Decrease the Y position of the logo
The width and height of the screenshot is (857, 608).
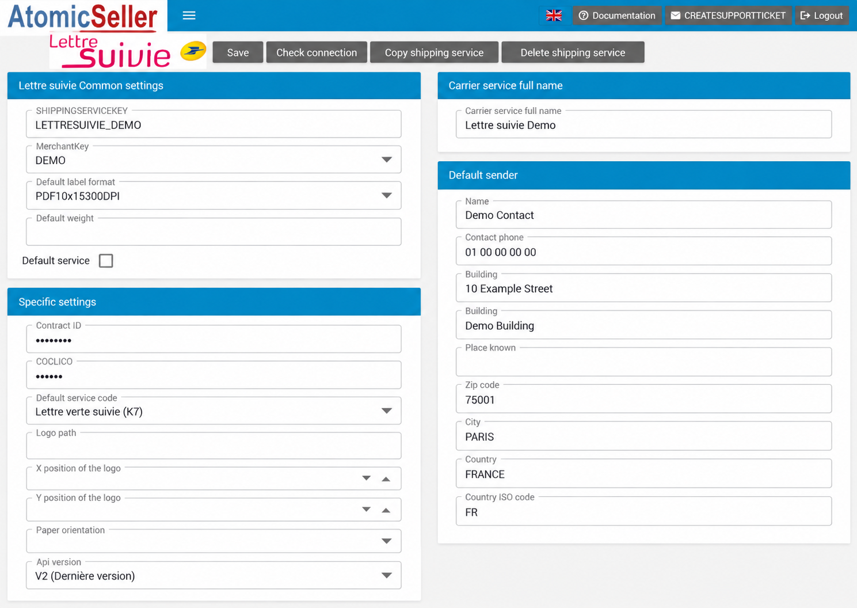click(x=366, y=510)
